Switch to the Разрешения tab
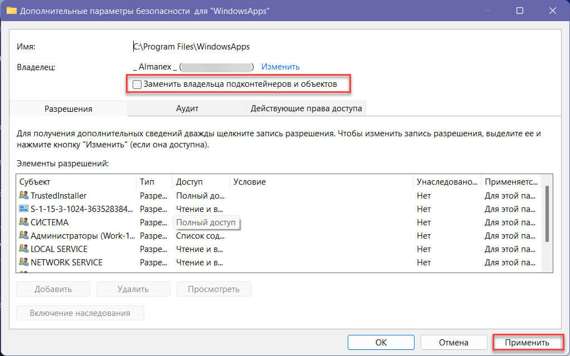 coord(69,109)
